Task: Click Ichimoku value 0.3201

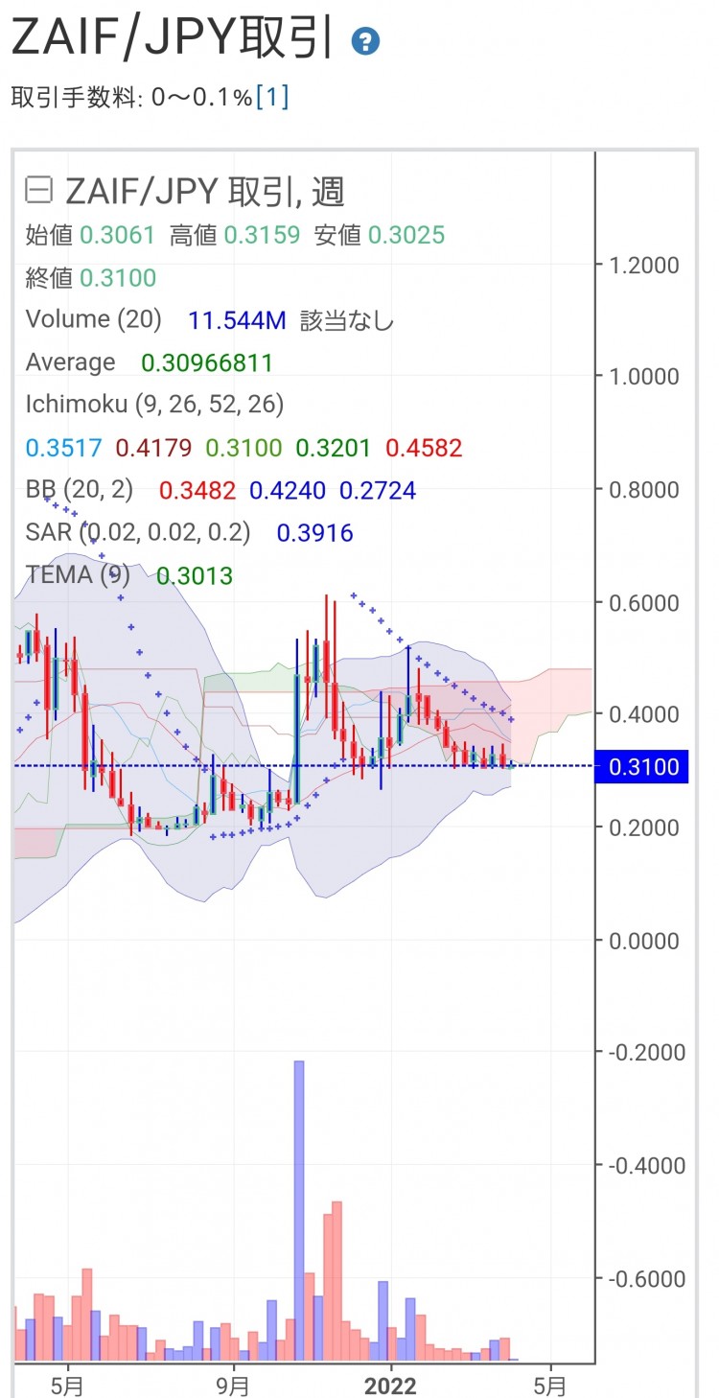Action: point(335,448)
